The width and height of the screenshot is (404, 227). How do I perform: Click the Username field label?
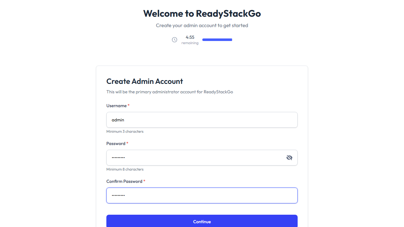(116, 106)
